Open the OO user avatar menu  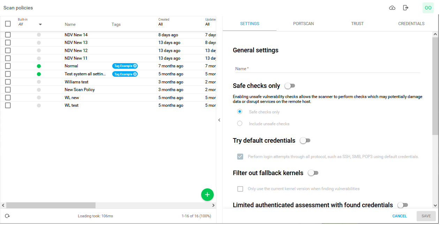click(428, 7)
